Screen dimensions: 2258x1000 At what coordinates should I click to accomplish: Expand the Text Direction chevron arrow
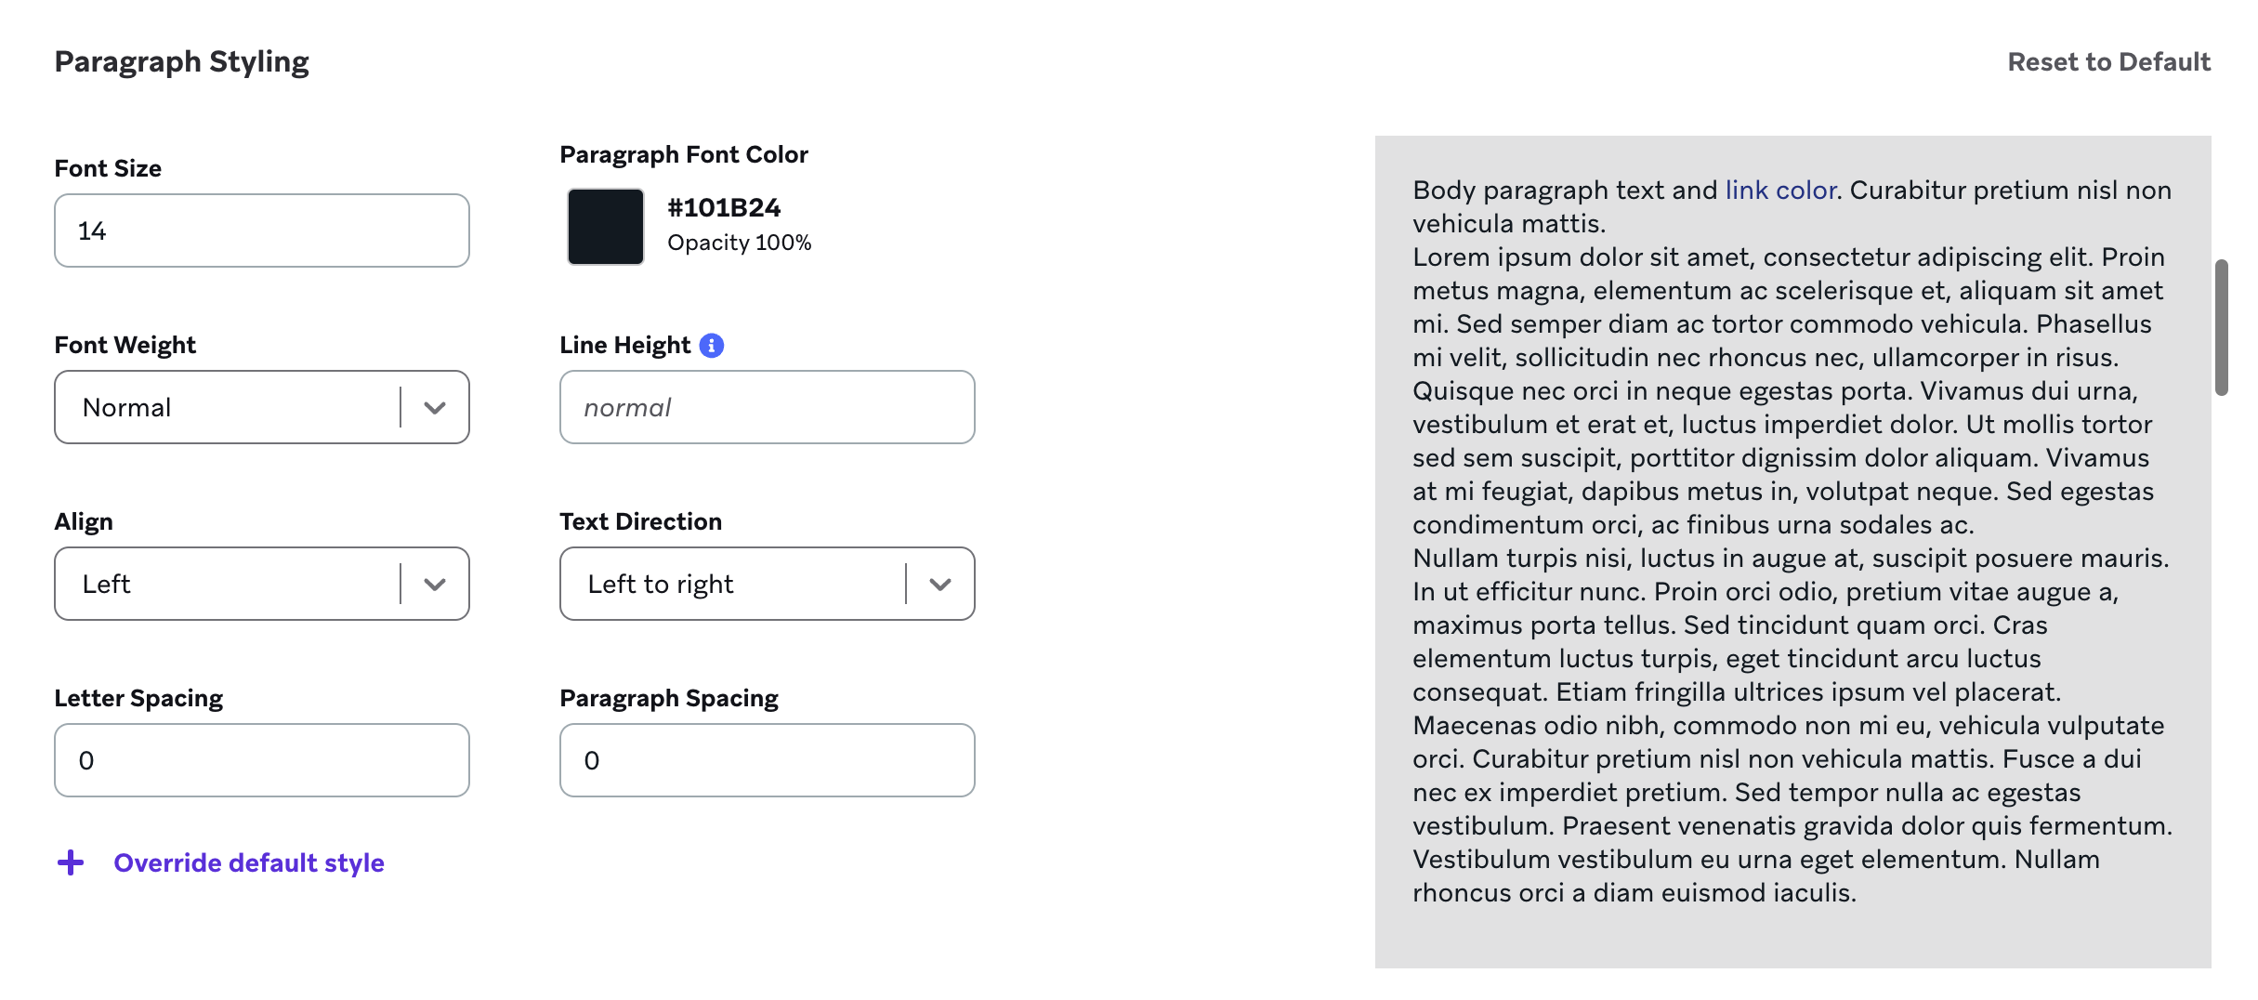[941, 583]
